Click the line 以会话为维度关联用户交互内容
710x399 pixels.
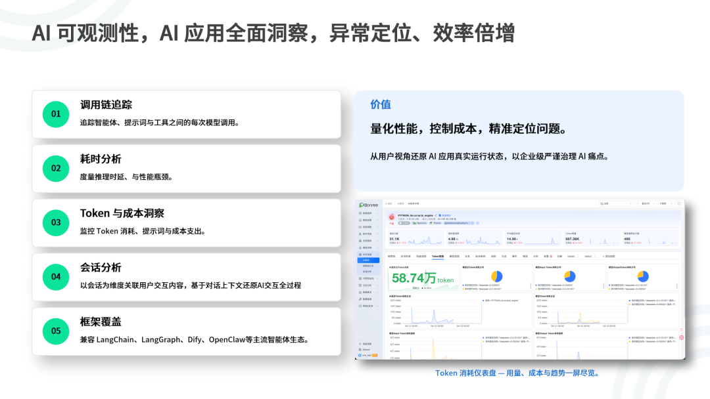(x=191, y=285)
